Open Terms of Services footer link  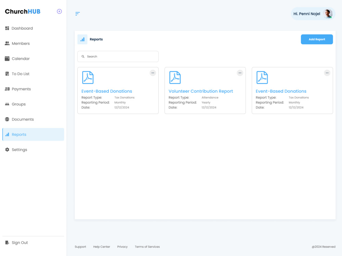coord(147,247)
